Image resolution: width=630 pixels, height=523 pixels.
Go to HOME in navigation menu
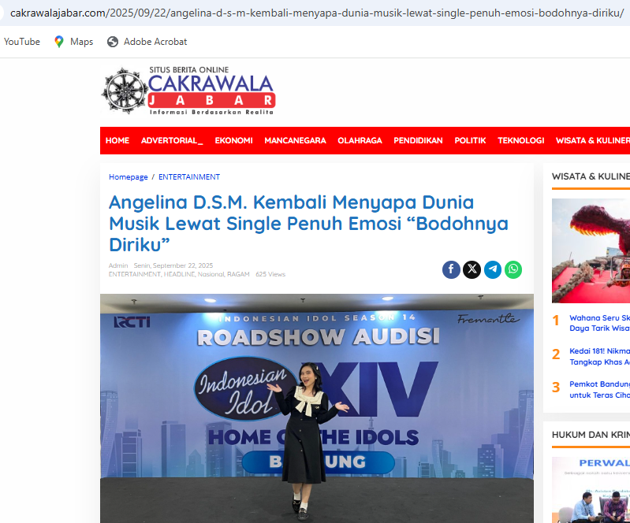tap(117, 141)
